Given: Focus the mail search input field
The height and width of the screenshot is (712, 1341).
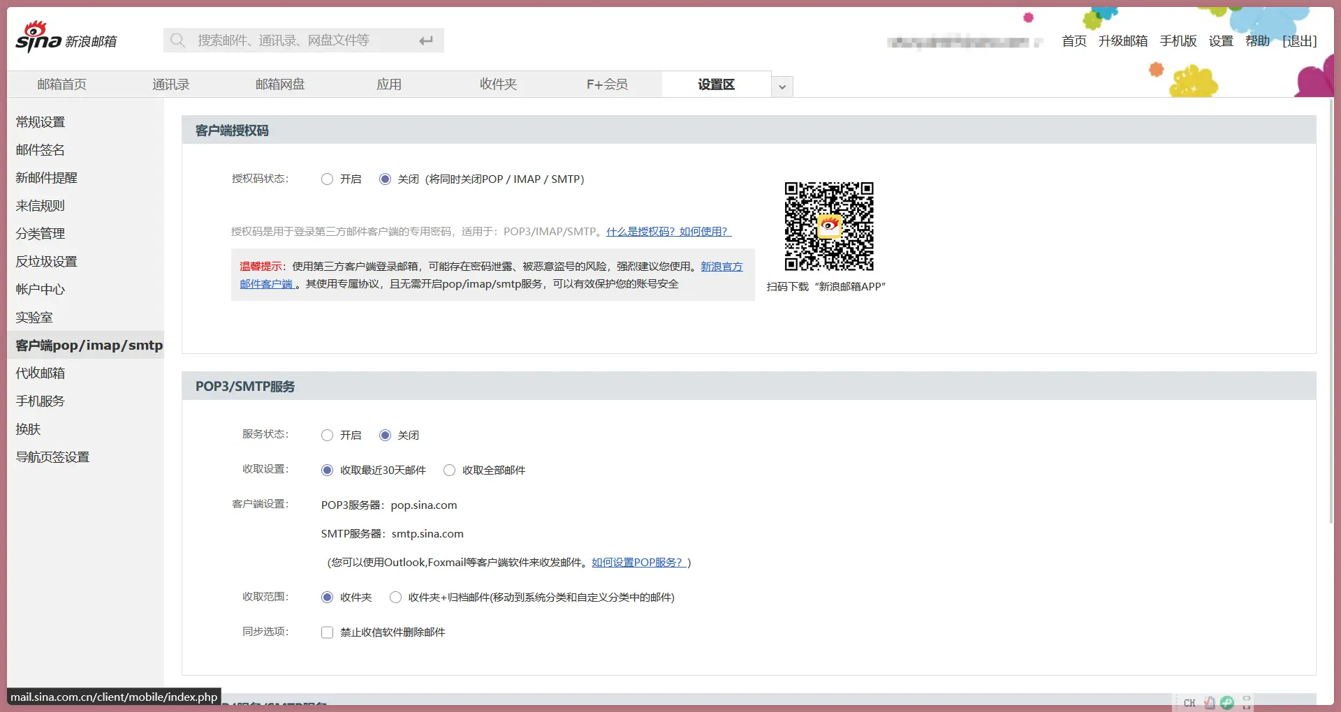Looking at the screenshot, I should click(300, 40).
